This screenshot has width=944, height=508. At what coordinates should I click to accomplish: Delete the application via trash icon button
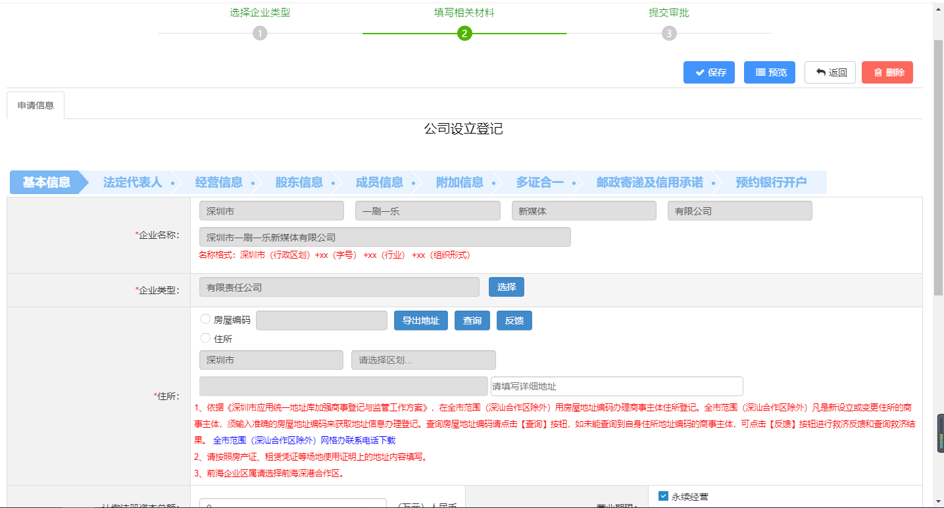(x=887, y=72)
